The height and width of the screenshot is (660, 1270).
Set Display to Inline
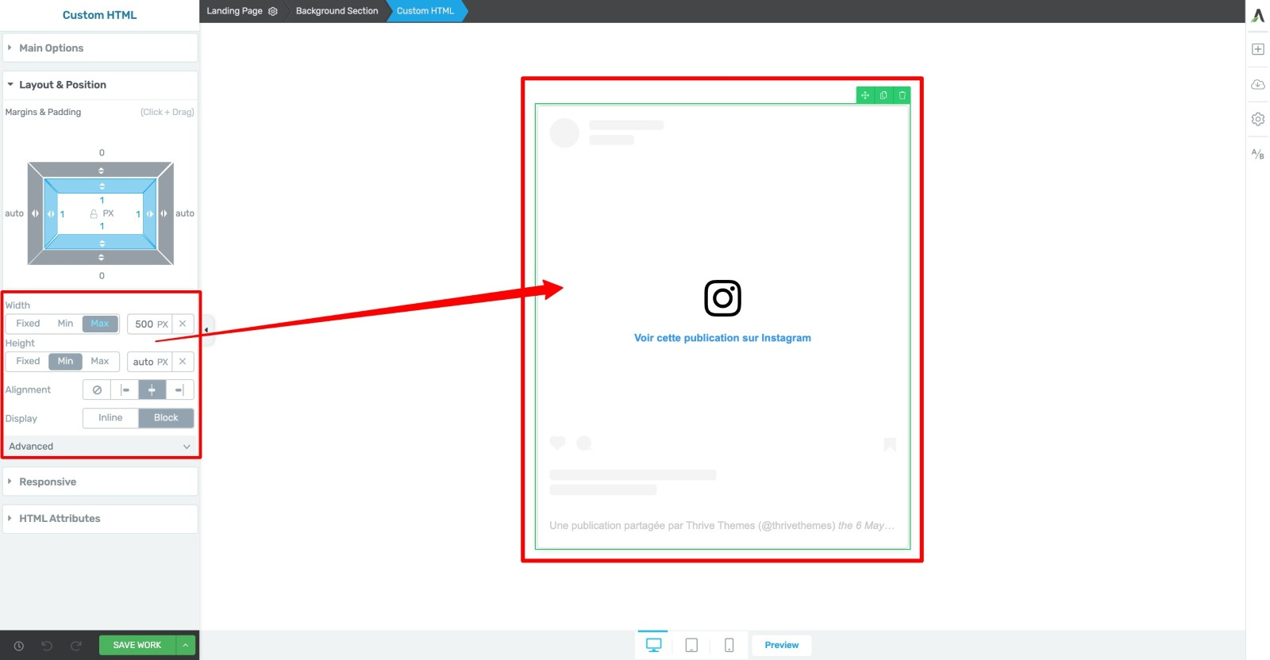point(110,418)
